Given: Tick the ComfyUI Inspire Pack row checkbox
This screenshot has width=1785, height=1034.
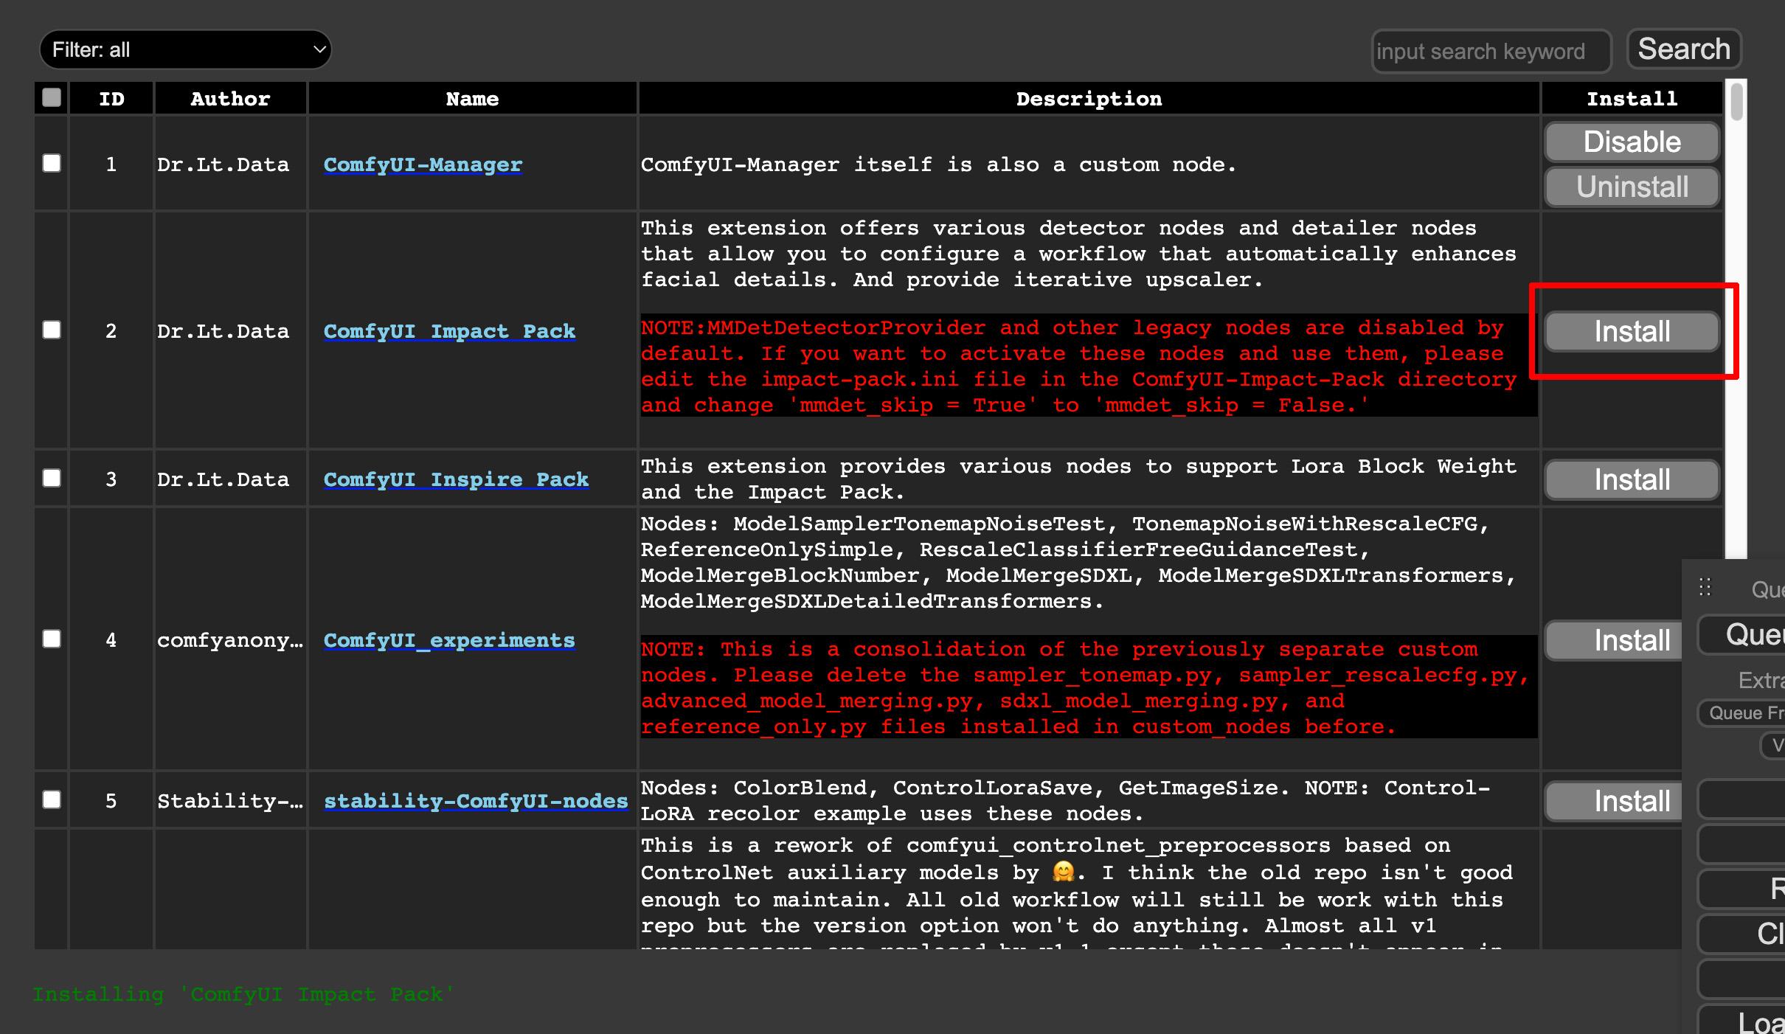Looking at the screenshot, I should click(x=52, y=478).
